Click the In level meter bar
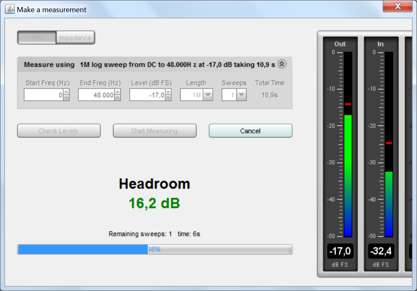Image resolution: width=417 pixels, height=291 pixels. tap(389, 144)
